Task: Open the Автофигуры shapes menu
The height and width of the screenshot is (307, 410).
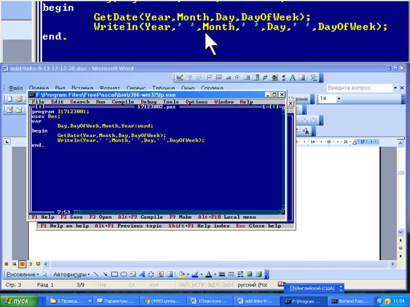Action: tap(72, 274)
